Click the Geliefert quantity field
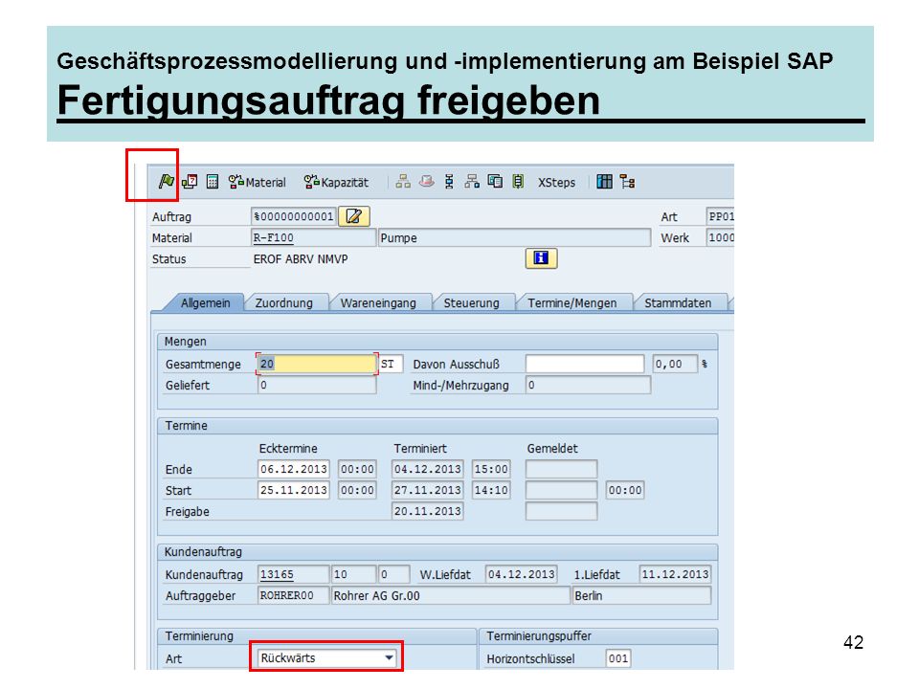Image resolution: width=919 pixels, height=689 pixels. pyautogui.click(x=317, y=385)
